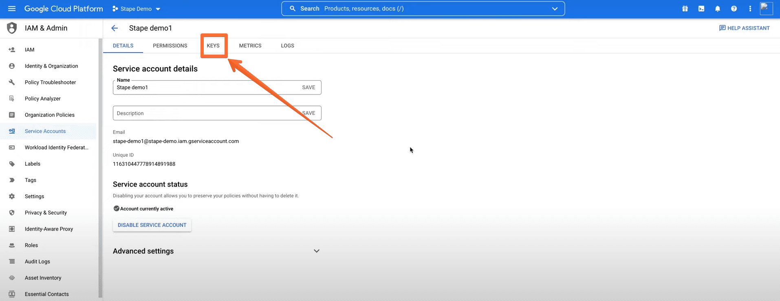Open the three-dot settings menu

click(x=750, y=9)
